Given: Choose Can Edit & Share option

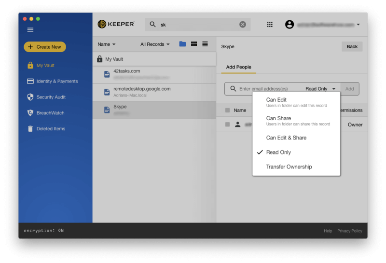Looking at the screenshot, I should pyautogui.click(x=296, y=138).
